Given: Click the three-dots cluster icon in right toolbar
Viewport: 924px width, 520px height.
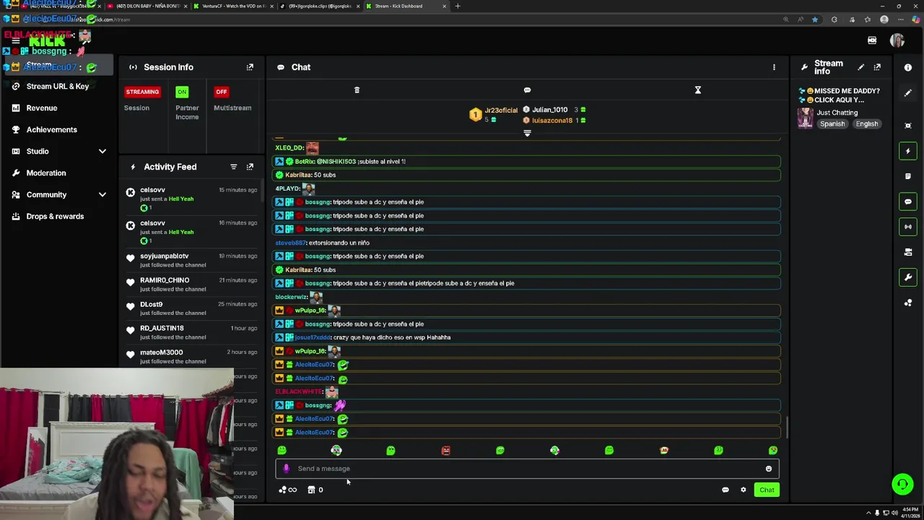Looking at the screenshot, I should point(908,303).
